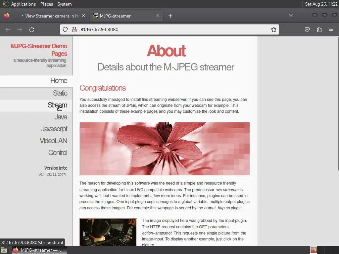Click the italic output_http.so text
339x254 pixels.
(x=217, y=208)
